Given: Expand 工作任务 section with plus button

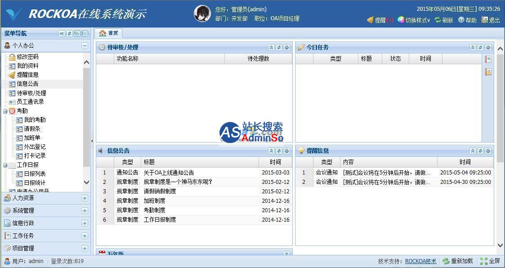Looking at the screenshot, I should [x=85, y=236].
